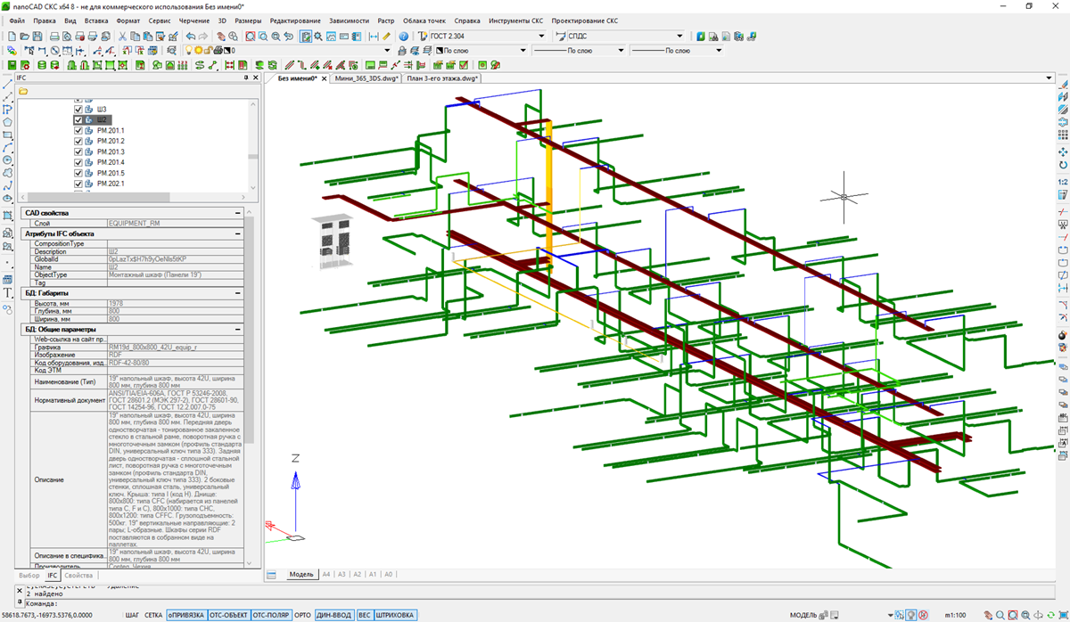The width and height of the screenshot is (1070, 622).
Task: Click the m1:100 scale button
Action: [958, 615]
